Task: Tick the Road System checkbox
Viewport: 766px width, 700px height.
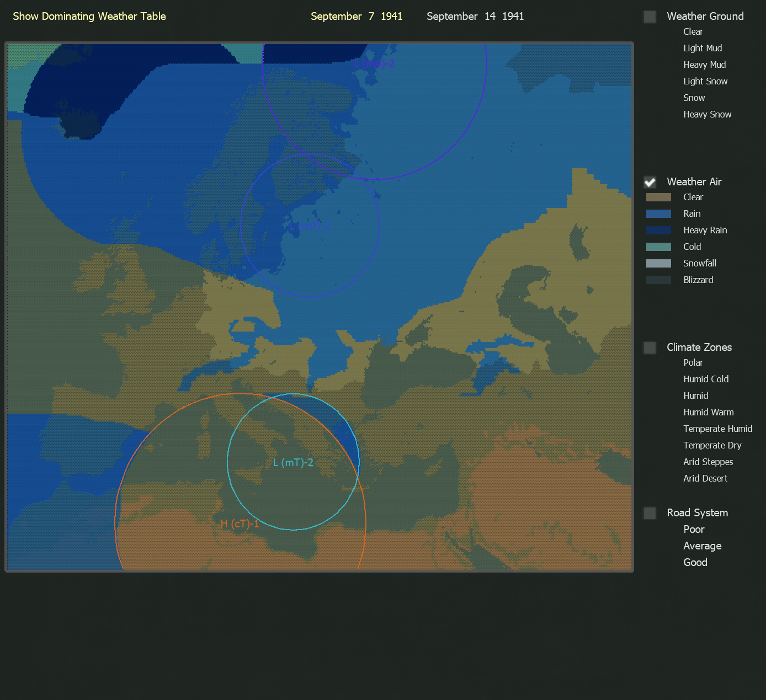Action: pos(650,513)
